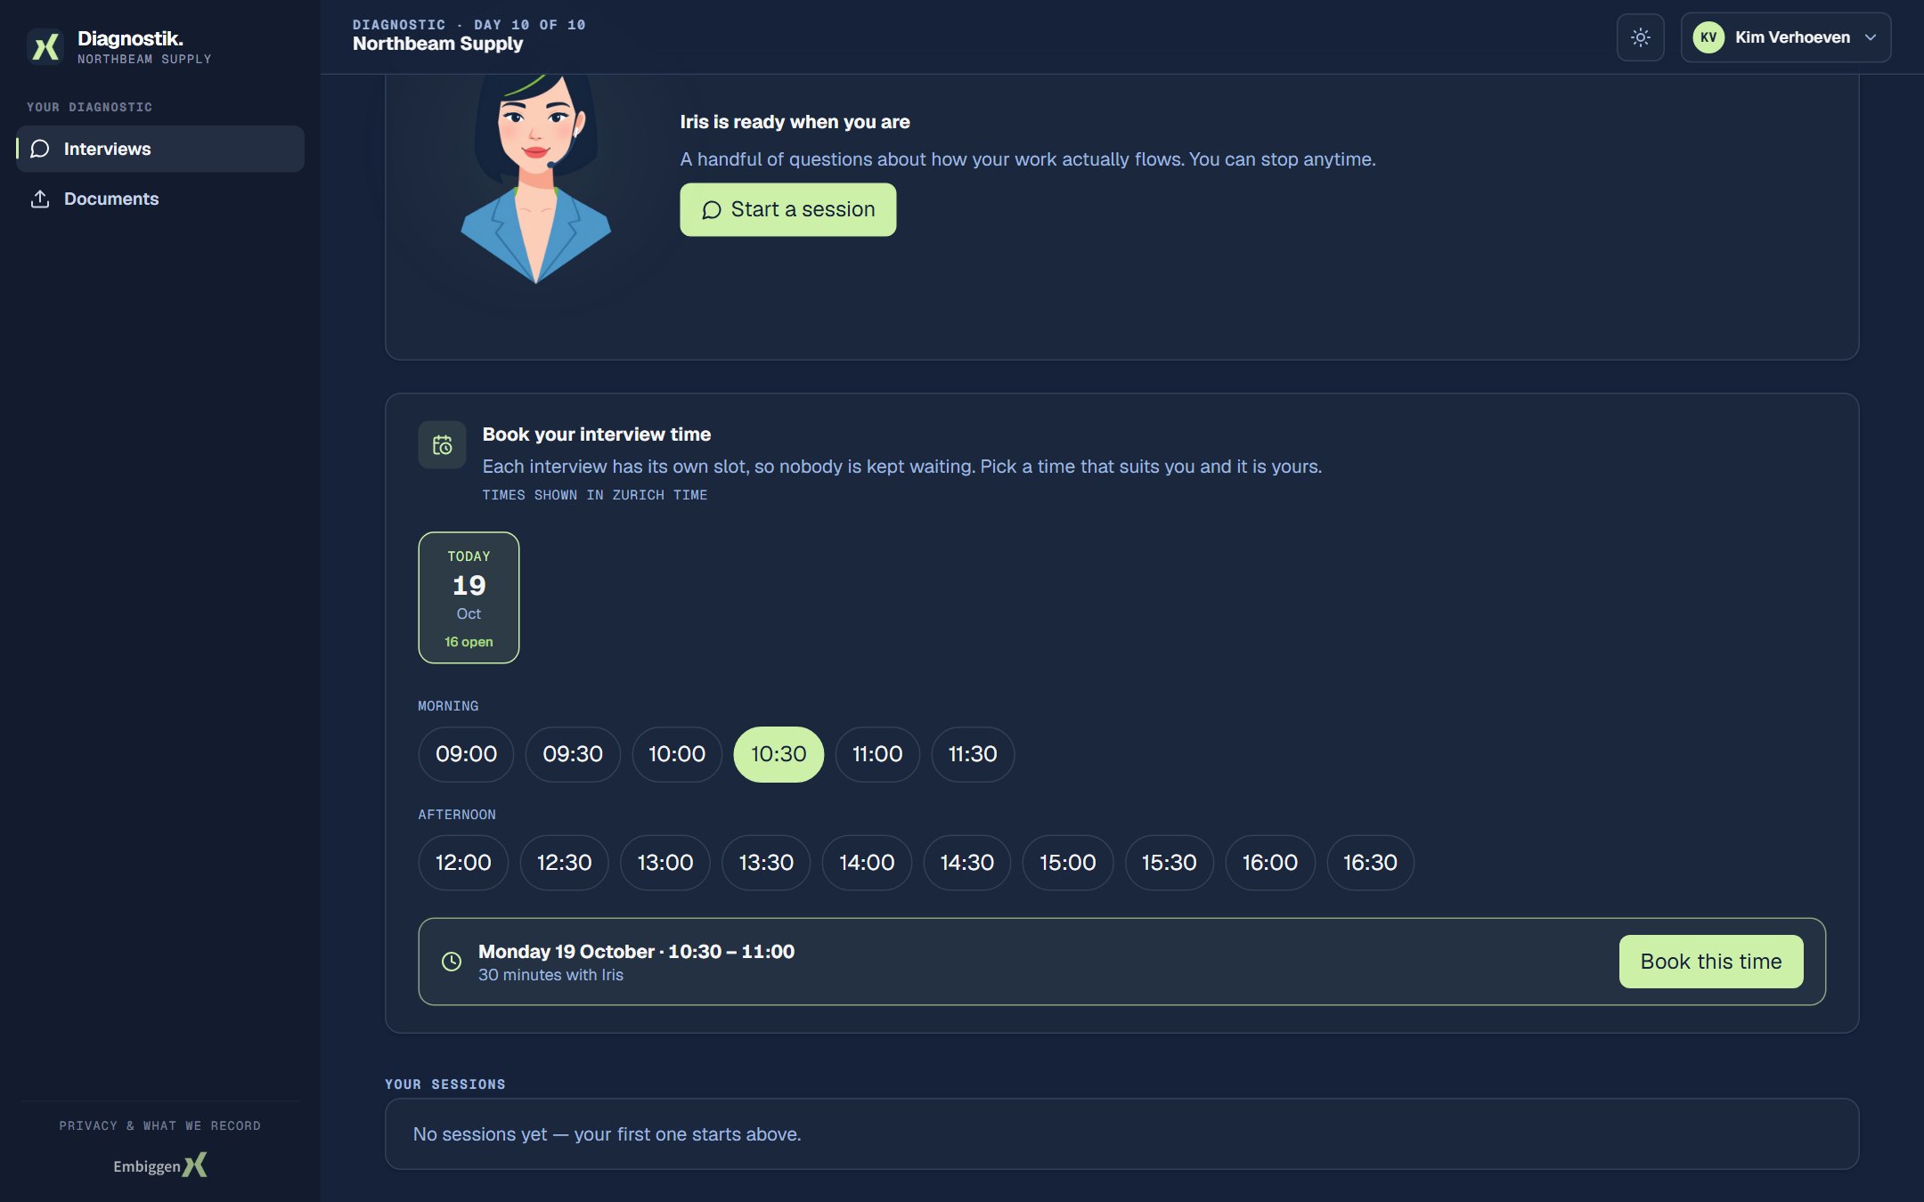Click the Diagnostik X logo icon
The image size is (1924, 1202).
45,46
